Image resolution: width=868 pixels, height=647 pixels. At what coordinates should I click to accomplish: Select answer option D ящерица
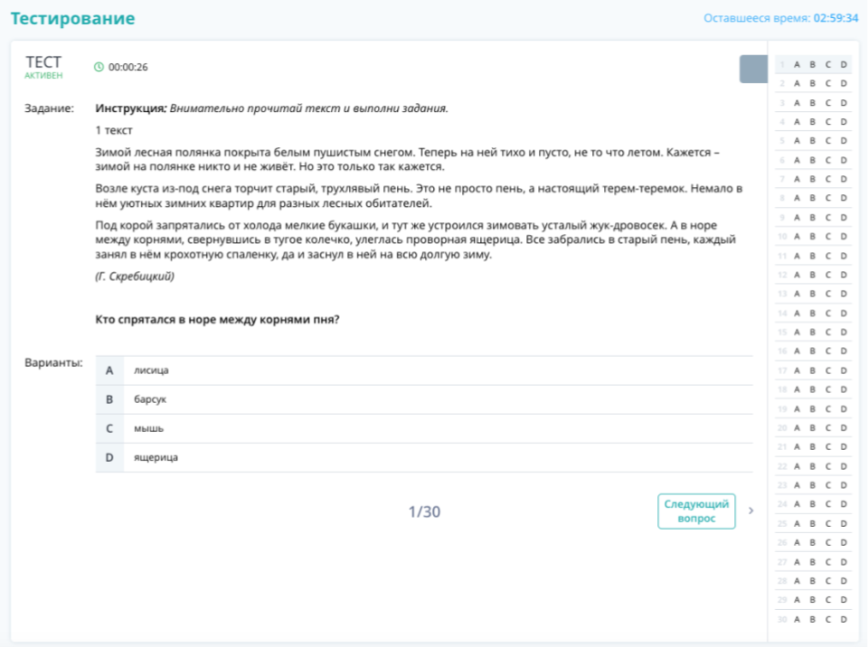click(x=424, y=457)
